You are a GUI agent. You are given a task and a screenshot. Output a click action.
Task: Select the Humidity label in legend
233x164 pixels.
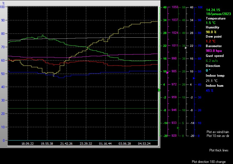212,27
